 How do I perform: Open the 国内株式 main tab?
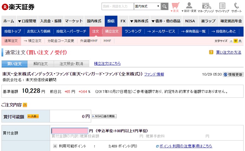pyautogui.click(x=94, y=21)
